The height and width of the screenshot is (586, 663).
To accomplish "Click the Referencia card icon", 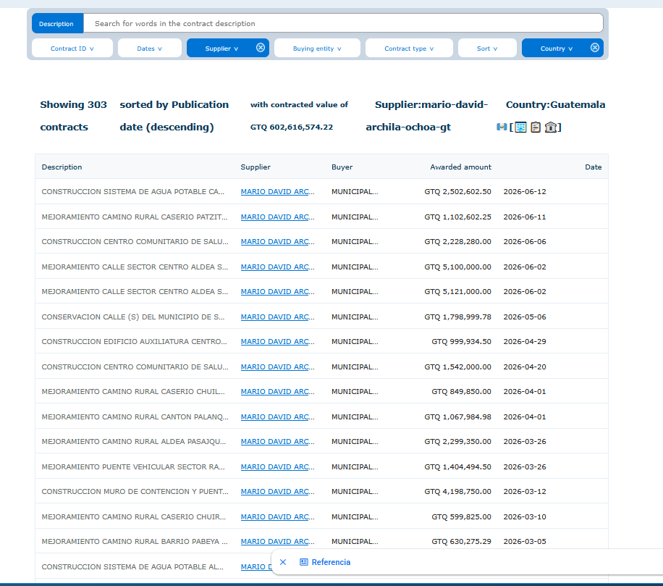I will pos(303,562).
